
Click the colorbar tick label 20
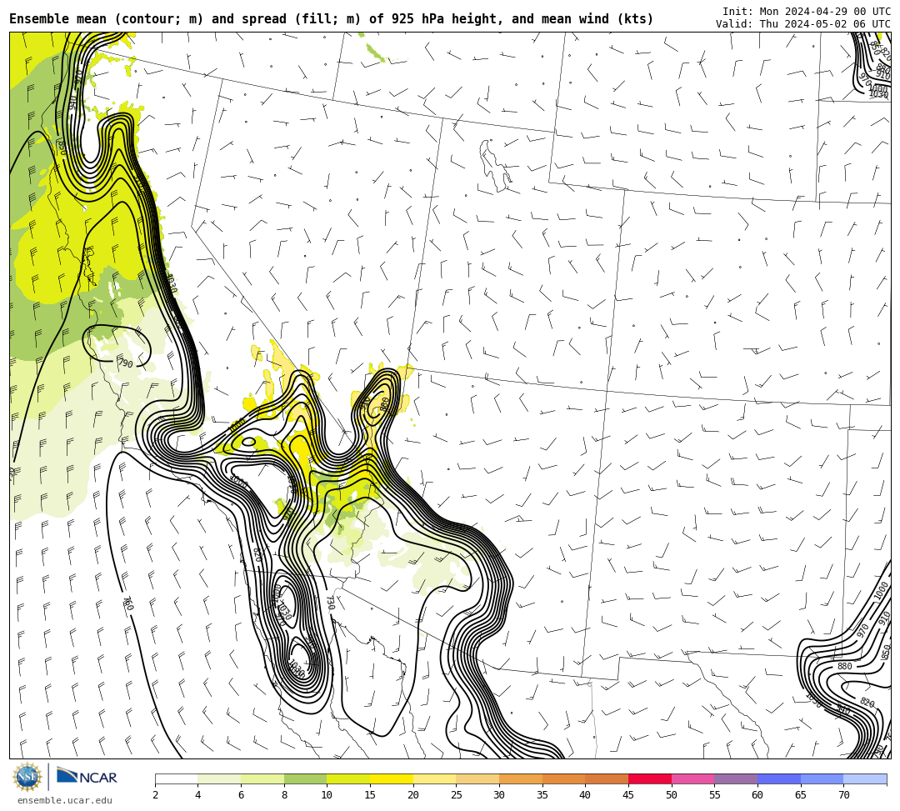click(413, 795)
